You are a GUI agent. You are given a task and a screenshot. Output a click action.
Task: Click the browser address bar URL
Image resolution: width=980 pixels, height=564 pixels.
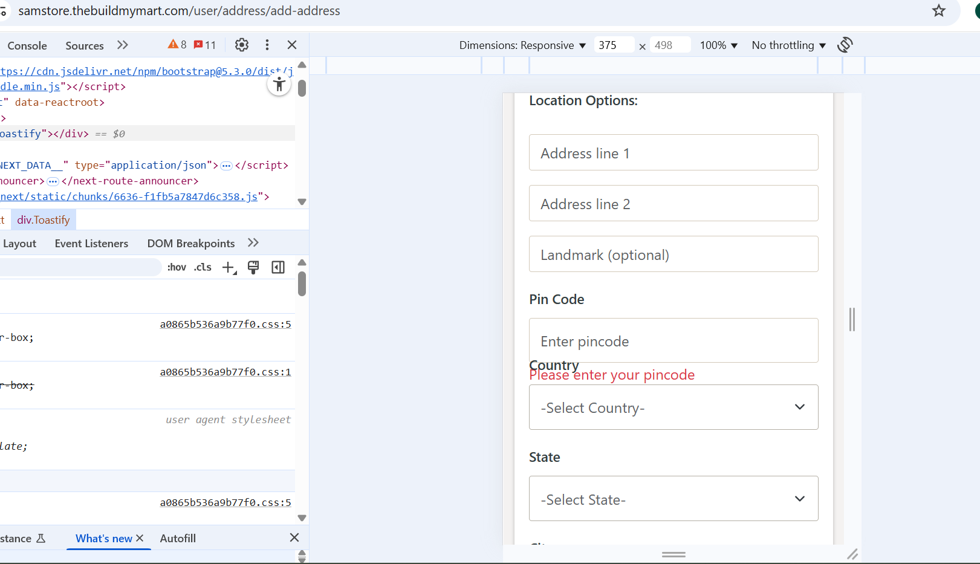click(x=179, y=11)
